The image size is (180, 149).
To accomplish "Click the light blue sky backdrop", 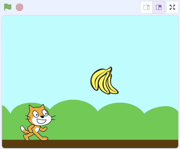I will pos(59,44).
